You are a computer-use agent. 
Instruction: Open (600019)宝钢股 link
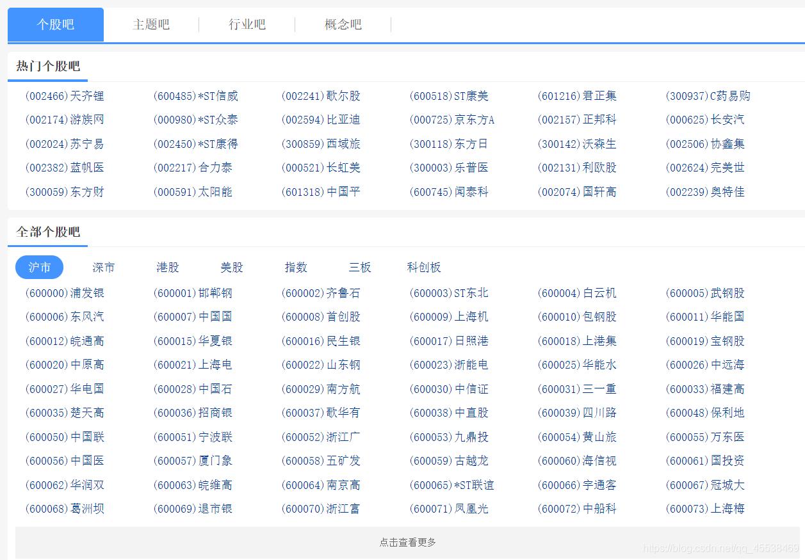[x=705, y=341]
